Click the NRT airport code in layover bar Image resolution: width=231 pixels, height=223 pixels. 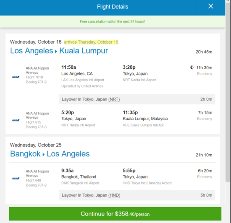click(x=114, y=99)
